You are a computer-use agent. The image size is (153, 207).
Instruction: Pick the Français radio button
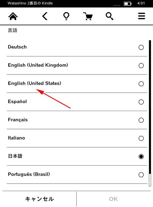click(141, 120)
